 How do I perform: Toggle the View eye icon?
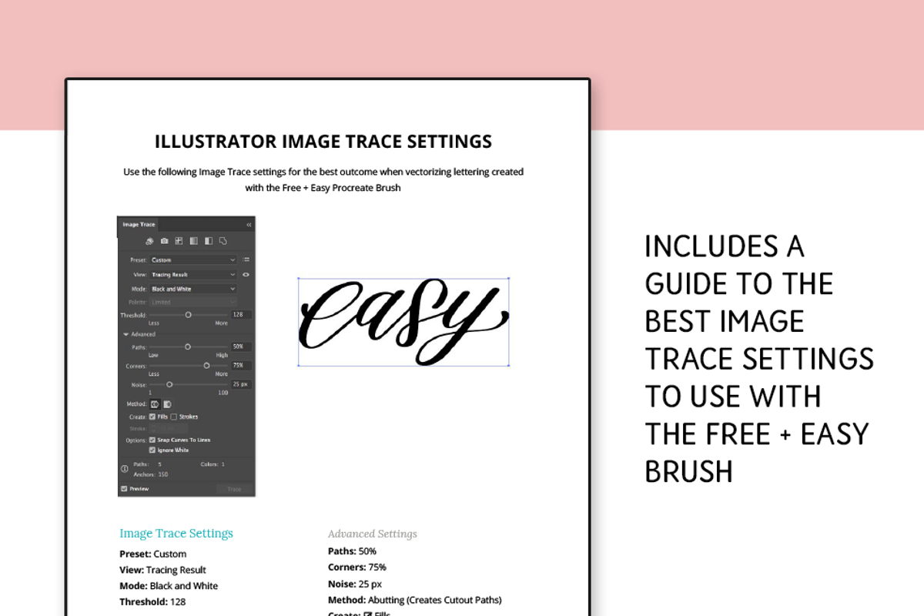(246, 275)
